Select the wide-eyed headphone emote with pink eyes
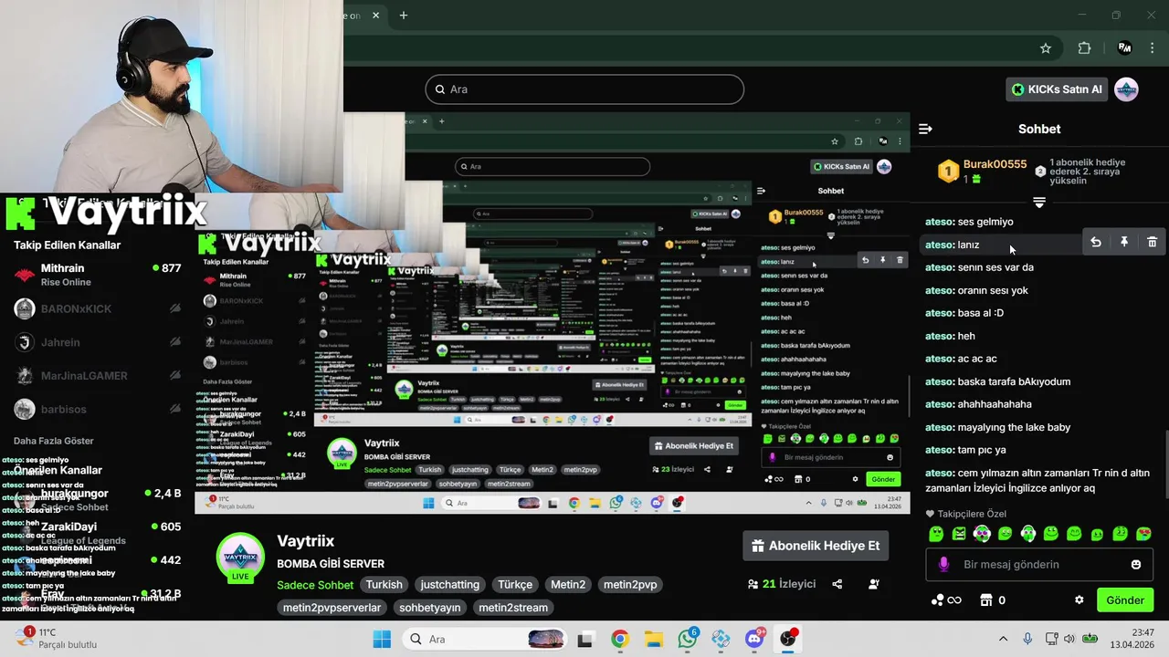This screenshot has width=1169, height=657. coord(982,534)
